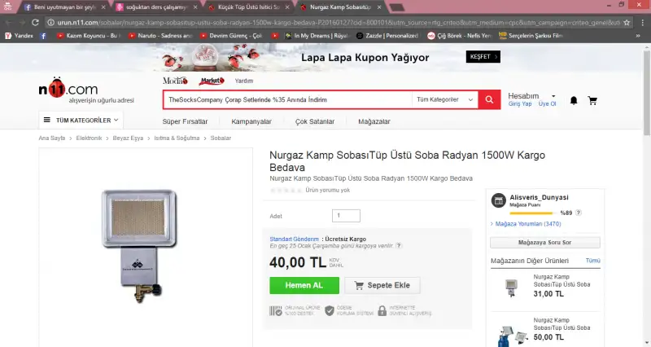Open Çok Satanlar menu item
The height and width of the screenshot is (347, 651).
[315, 121]
